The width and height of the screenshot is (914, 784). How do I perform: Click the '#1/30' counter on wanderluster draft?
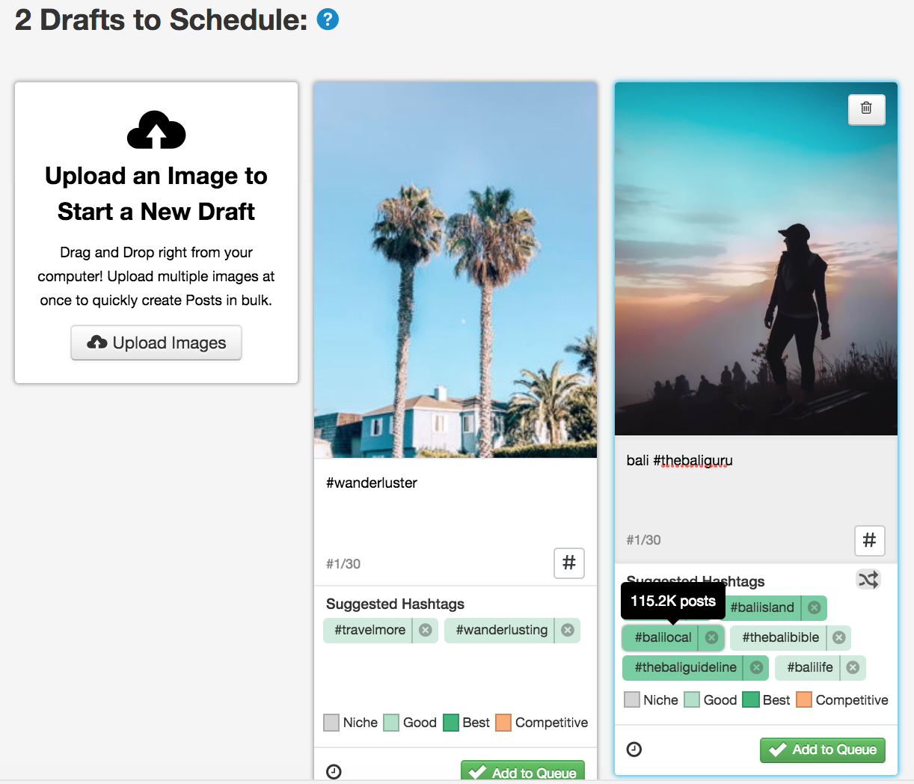(x=343, y=564)
